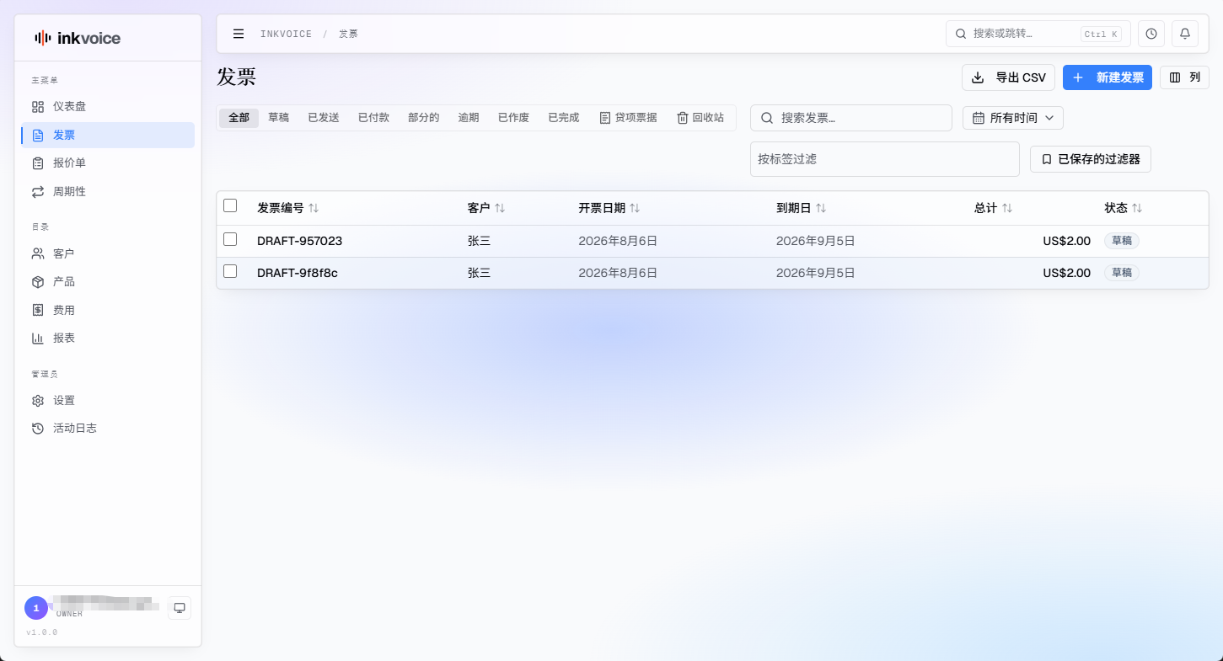This screenshot has width=1223, height=661.
Task: Open 客户 customers in sidebar
Action: coord(108,253)
